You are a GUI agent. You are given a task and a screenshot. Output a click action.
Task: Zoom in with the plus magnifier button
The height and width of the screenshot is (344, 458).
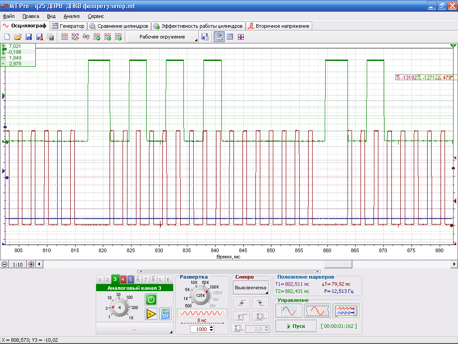coord(31,264)
